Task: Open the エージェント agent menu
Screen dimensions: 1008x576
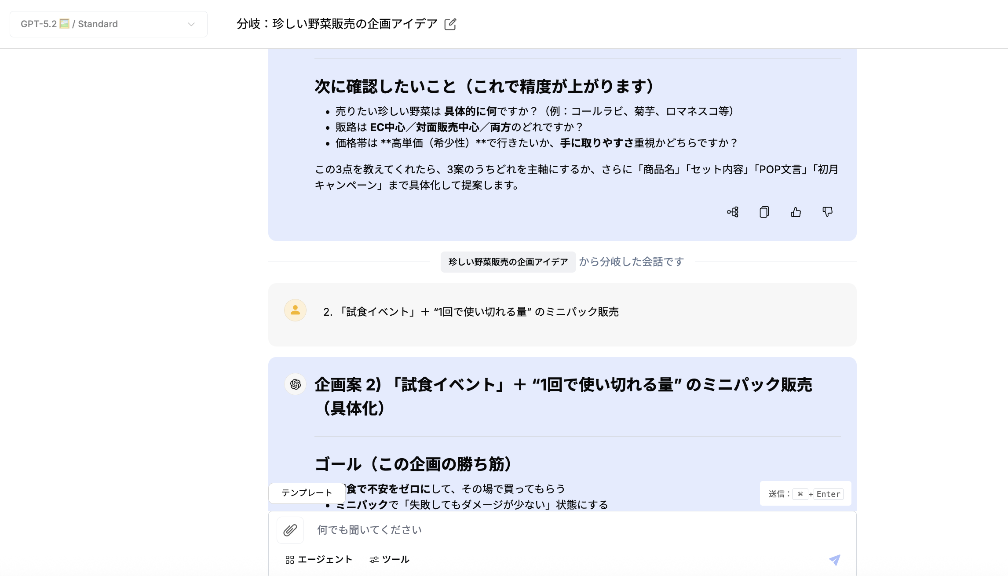Action: pyautogui.click(x=319, y=560)
